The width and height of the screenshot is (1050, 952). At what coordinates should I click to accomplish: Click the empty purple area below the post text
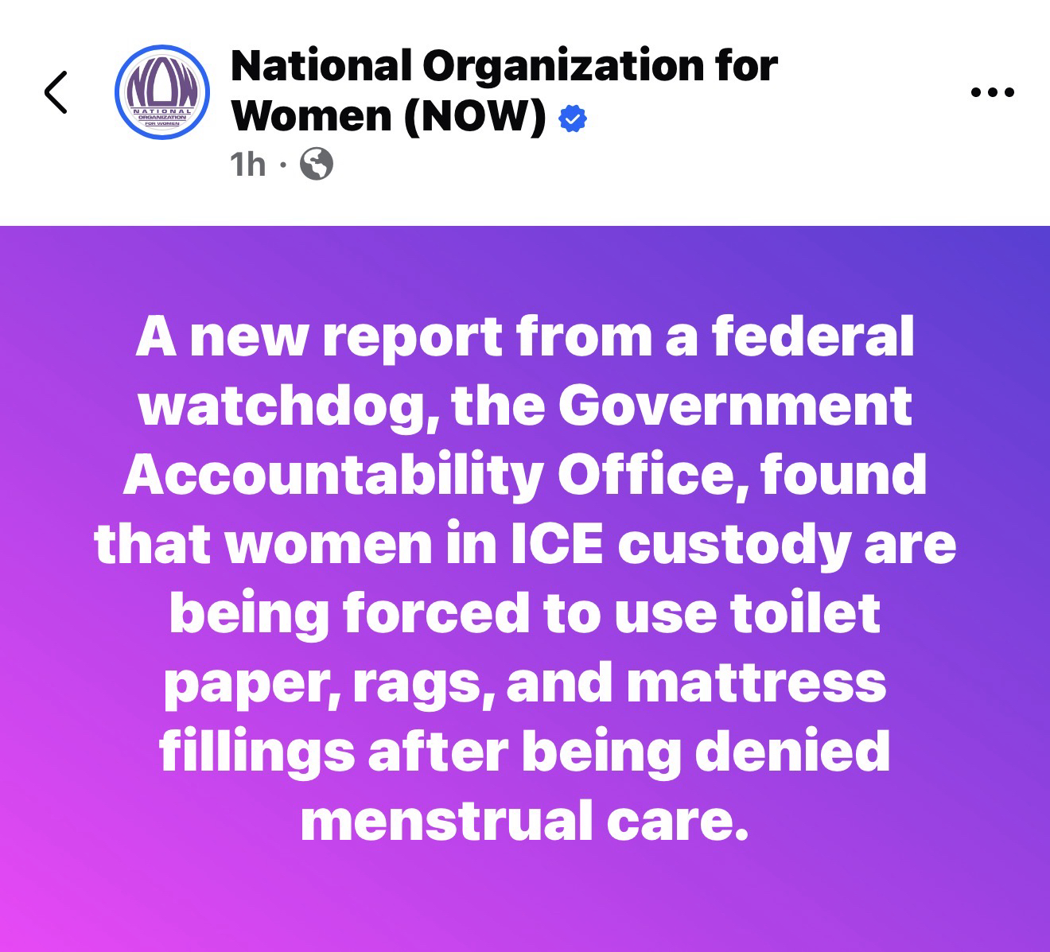[525, 899]
